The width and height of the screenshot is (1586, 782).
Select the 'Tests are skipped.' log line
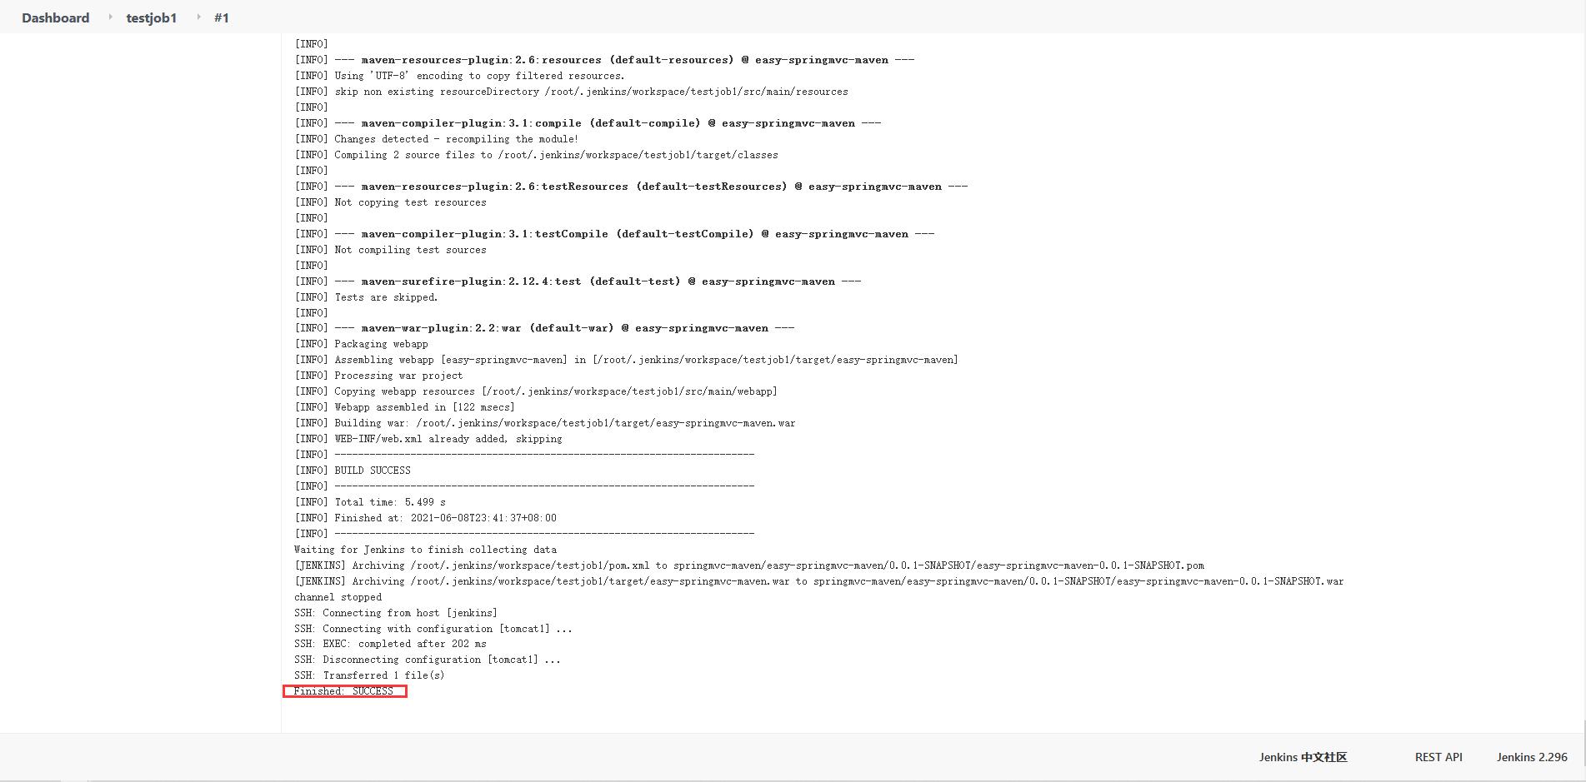click(366, 297)
